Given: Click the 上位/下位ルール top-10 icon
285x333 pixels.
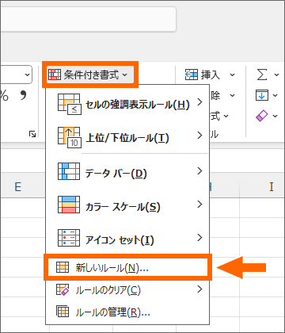Looking at the screenshot, I should pyautogui.click(x=69, y=137).
